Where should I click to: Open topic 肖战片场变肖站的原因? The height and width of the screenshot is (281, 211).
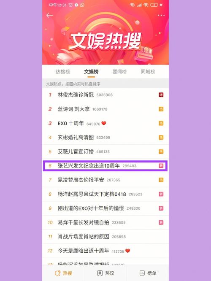105,237
